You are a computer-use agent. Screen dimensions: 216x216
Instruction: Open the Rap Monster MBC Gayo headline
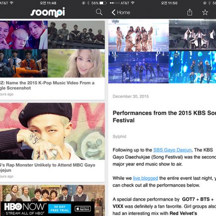click(x=48, y=167)
